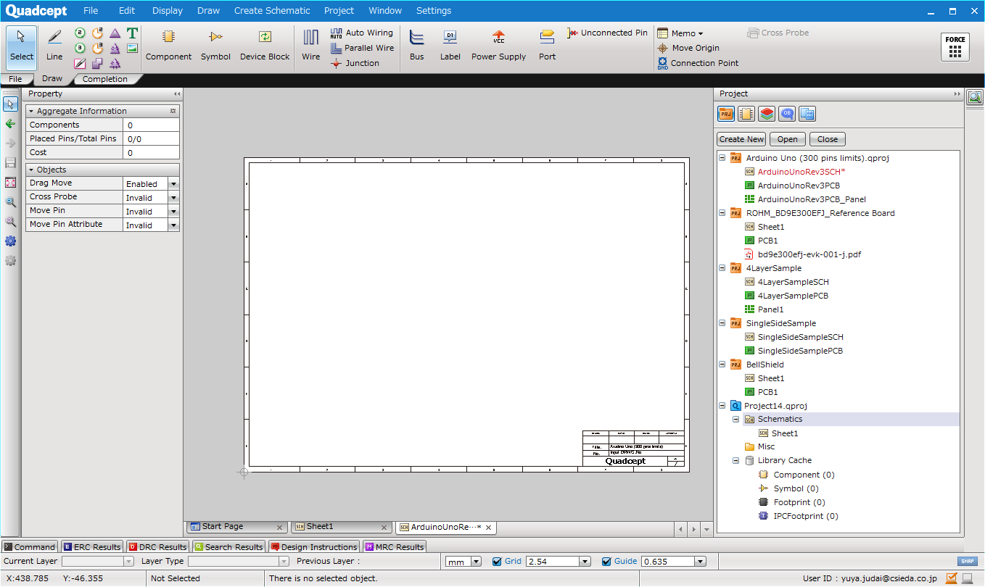Pick the Label tool

450,45
